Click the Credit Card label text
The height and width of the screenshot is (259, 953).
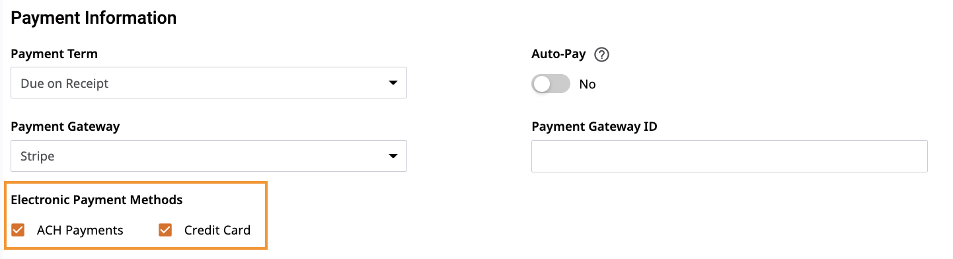click(217, 231)
